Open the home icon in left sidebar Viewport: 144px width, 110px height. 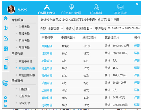pos(6,18)
